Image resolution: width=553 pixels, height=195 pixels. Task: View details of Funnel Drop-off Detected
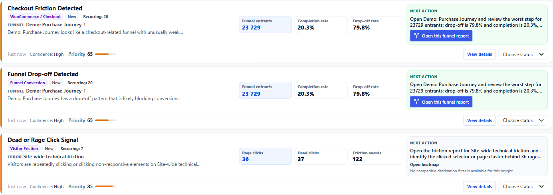(480, 120)
